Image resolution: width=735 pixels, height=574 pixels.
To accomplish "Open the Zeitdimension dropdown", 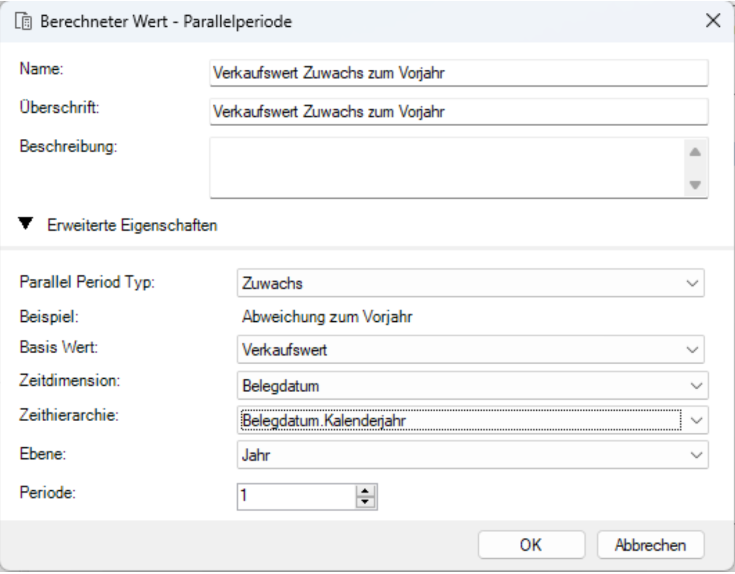I will [x=472, y=386].
